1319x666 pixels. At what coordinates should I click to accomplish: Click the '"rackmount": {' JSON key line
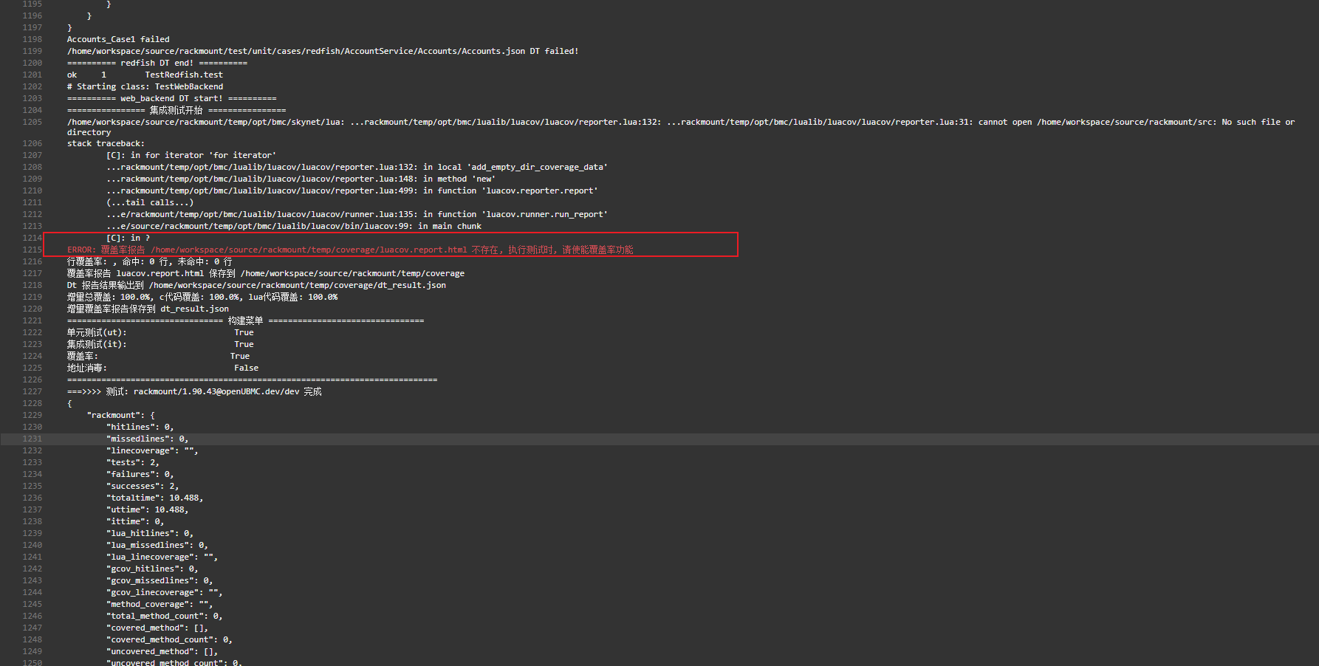[x=120, y=415]
